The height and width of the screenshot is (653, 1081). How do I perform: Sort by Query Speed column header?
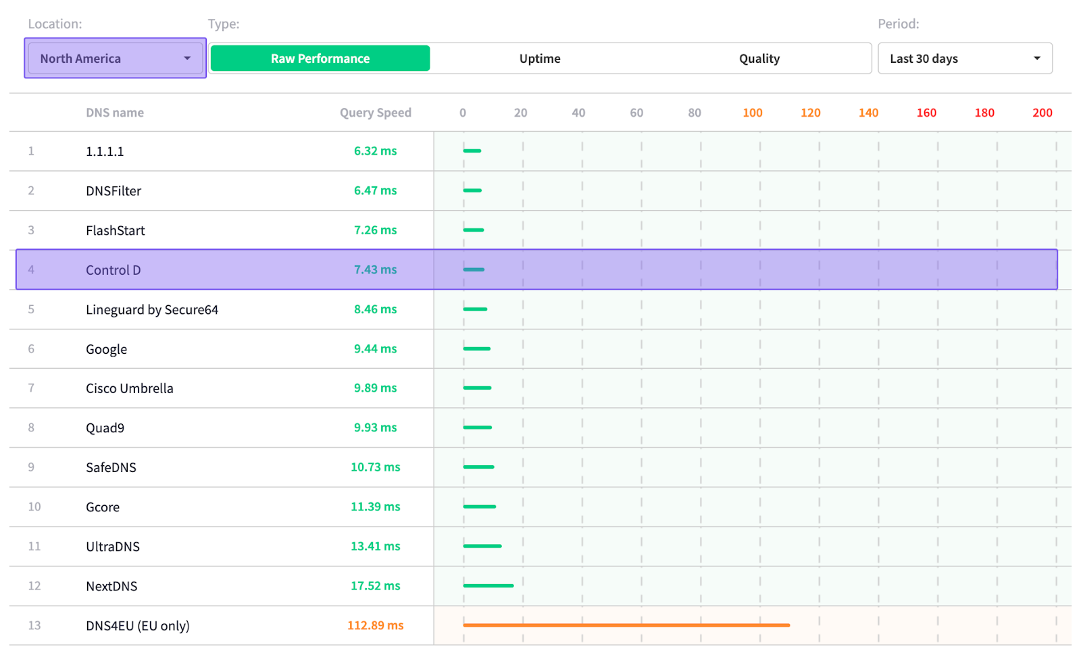click(x=375, y=113)
